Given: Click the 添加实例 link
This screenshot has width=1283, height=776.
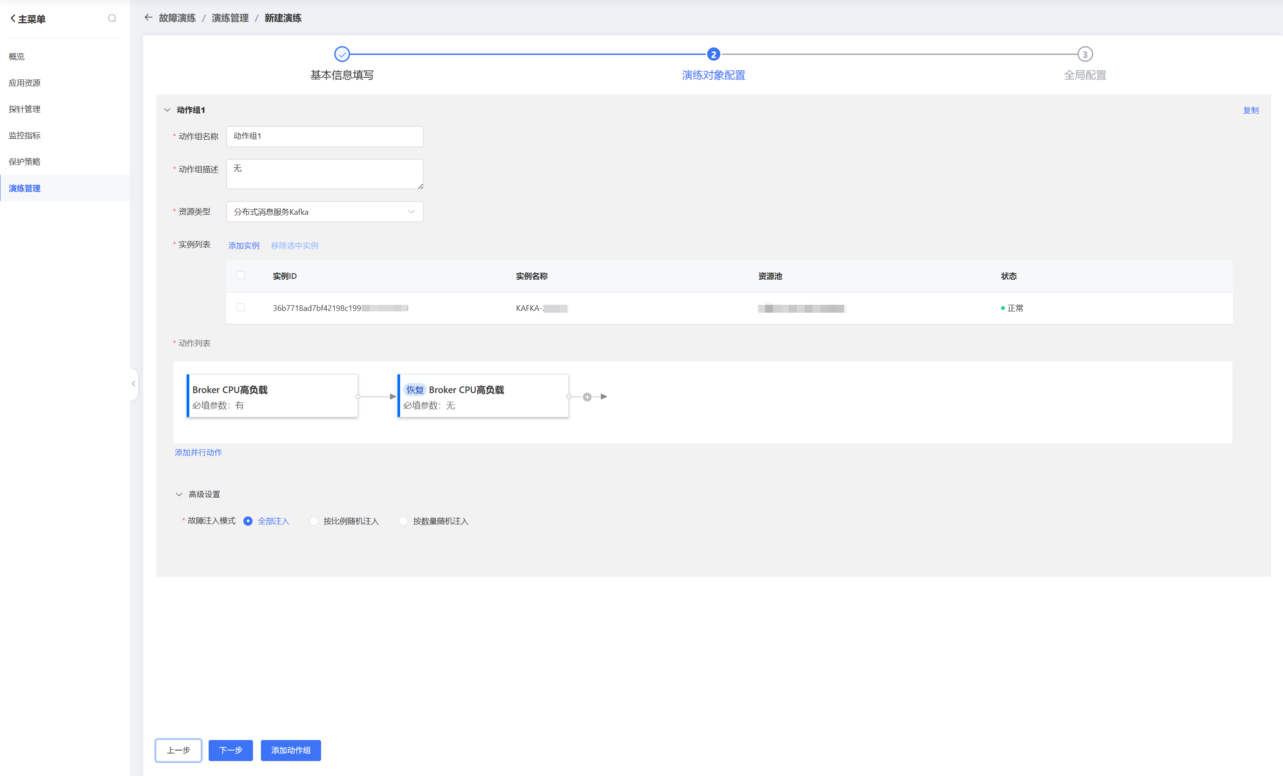Looking at the screenshot, I should pos(243,245).
